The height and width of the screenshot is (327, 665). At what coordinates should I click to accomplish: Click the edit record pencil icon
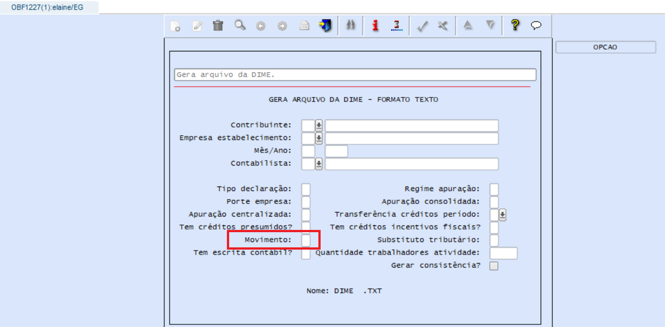(x=197, y=26)
